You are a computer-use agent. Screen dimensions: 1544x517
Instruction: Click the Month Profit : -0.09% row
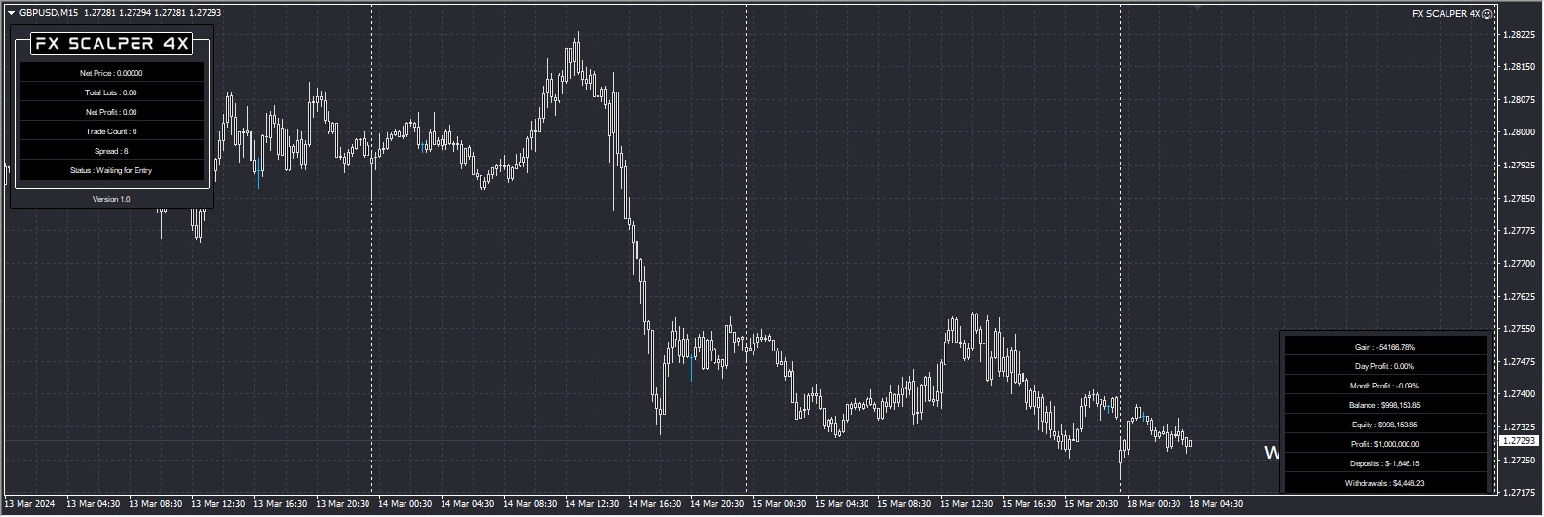pyautogui.click(x=1385, y=386)
